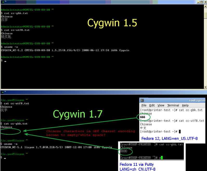Screen dimensions: 207x171
Task: Click 'cat cc-gbk.txt' in YH8F-PRINTER Putty session
Action: pyautogui.click(x=171, y=144)
